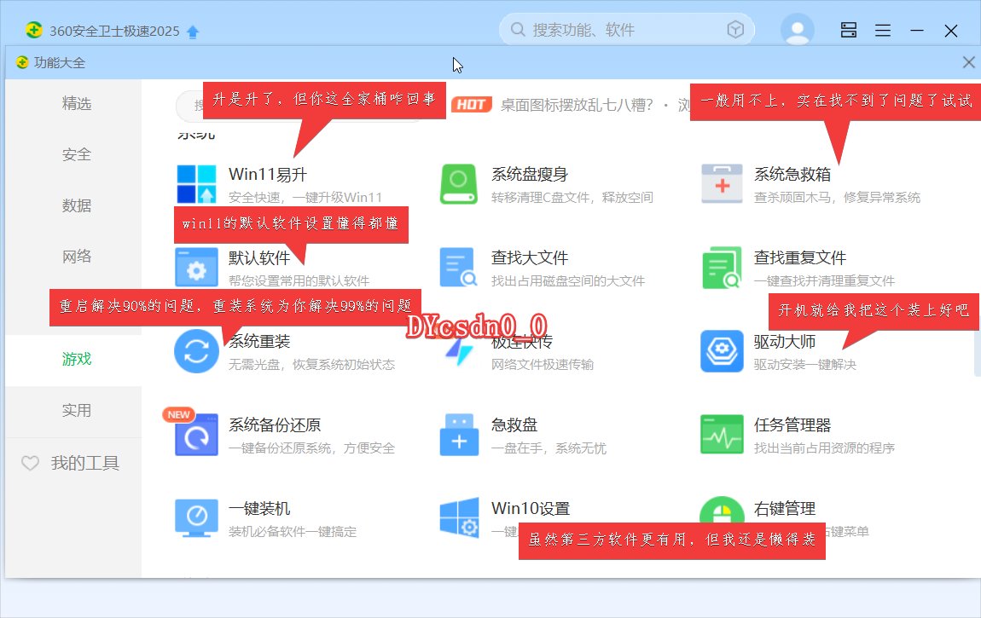This screenshot has width=981, height=618.
Task: Open the hamburger main menu
Action: pos(883,30)
